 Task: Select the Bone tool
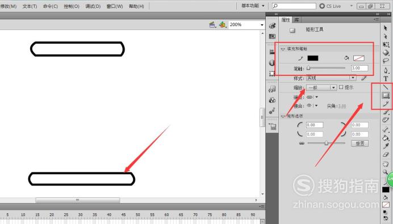point(386,129)
